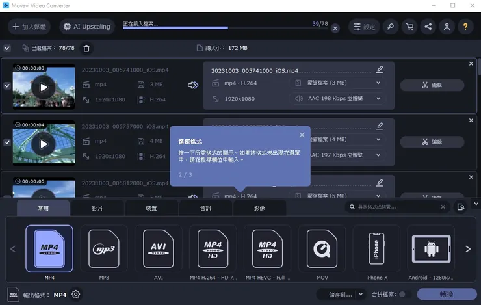Click the pencil icon in third file row
This screenshot has width=481, height=305.
coord(380,183)
